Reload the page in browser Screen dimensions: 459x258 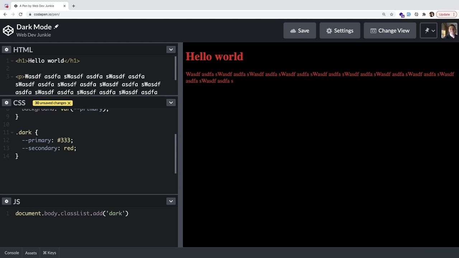20,14
